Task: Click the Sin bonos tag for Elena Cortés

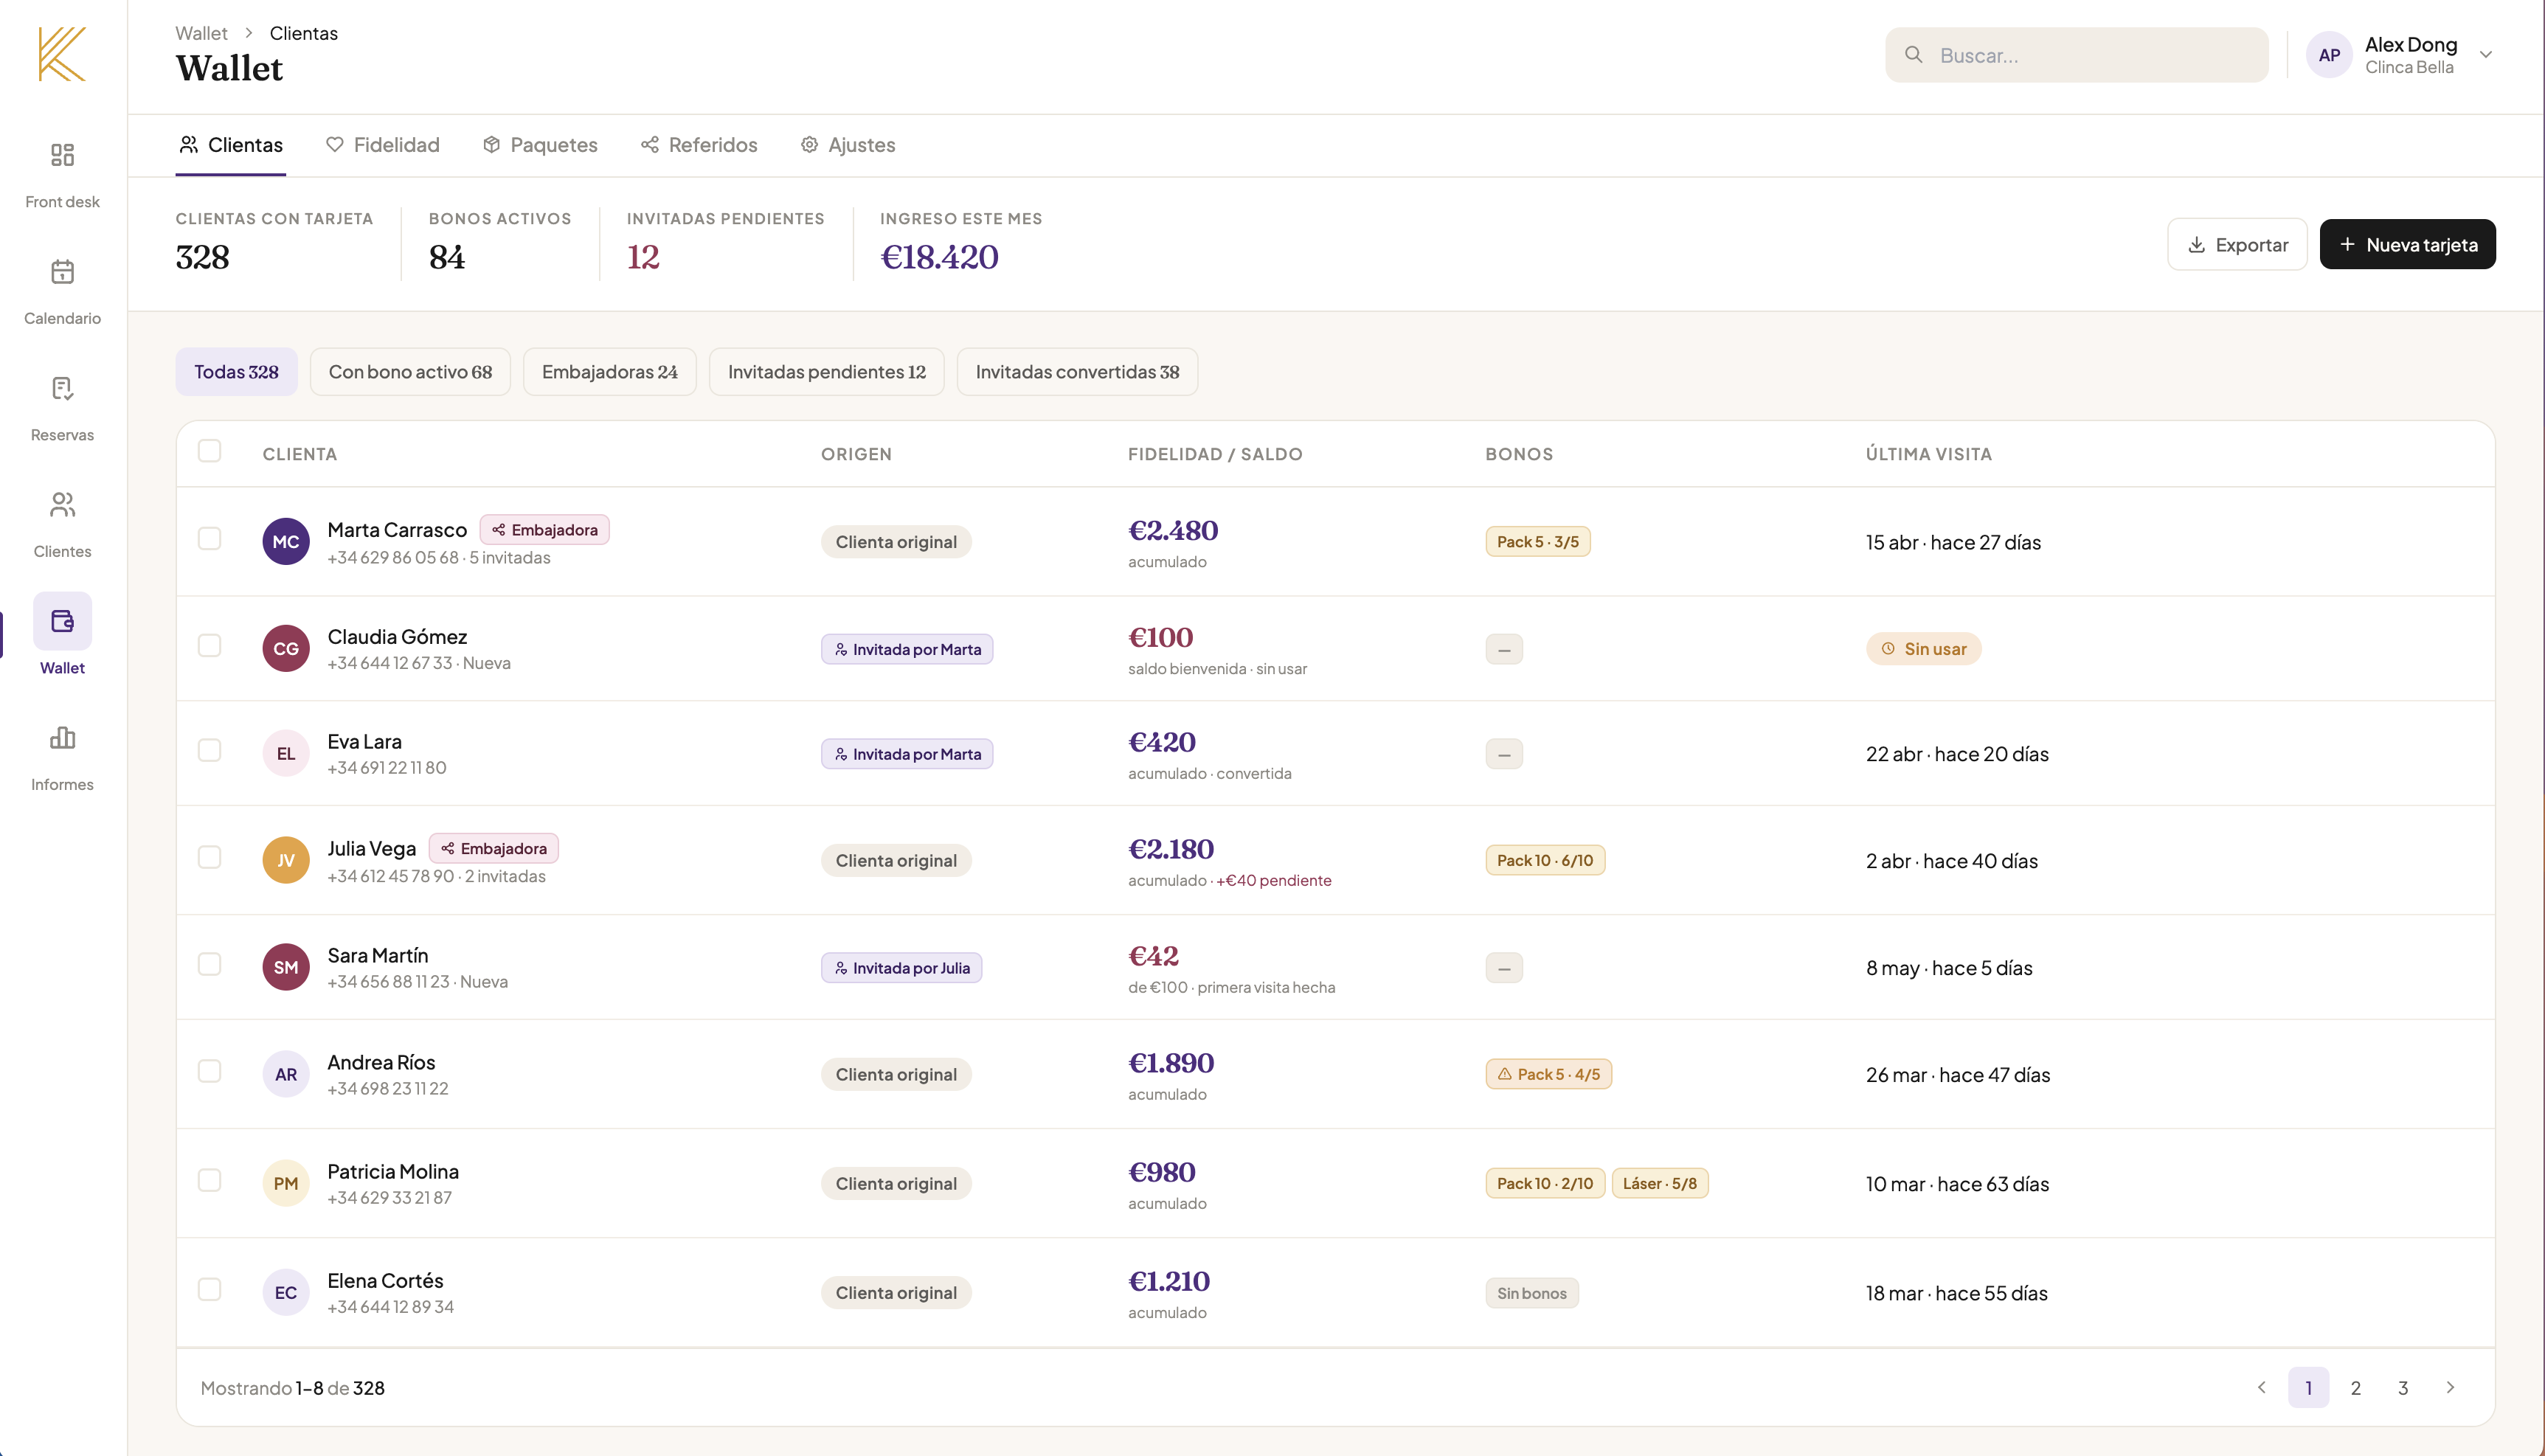Action: (1532, 1293)
